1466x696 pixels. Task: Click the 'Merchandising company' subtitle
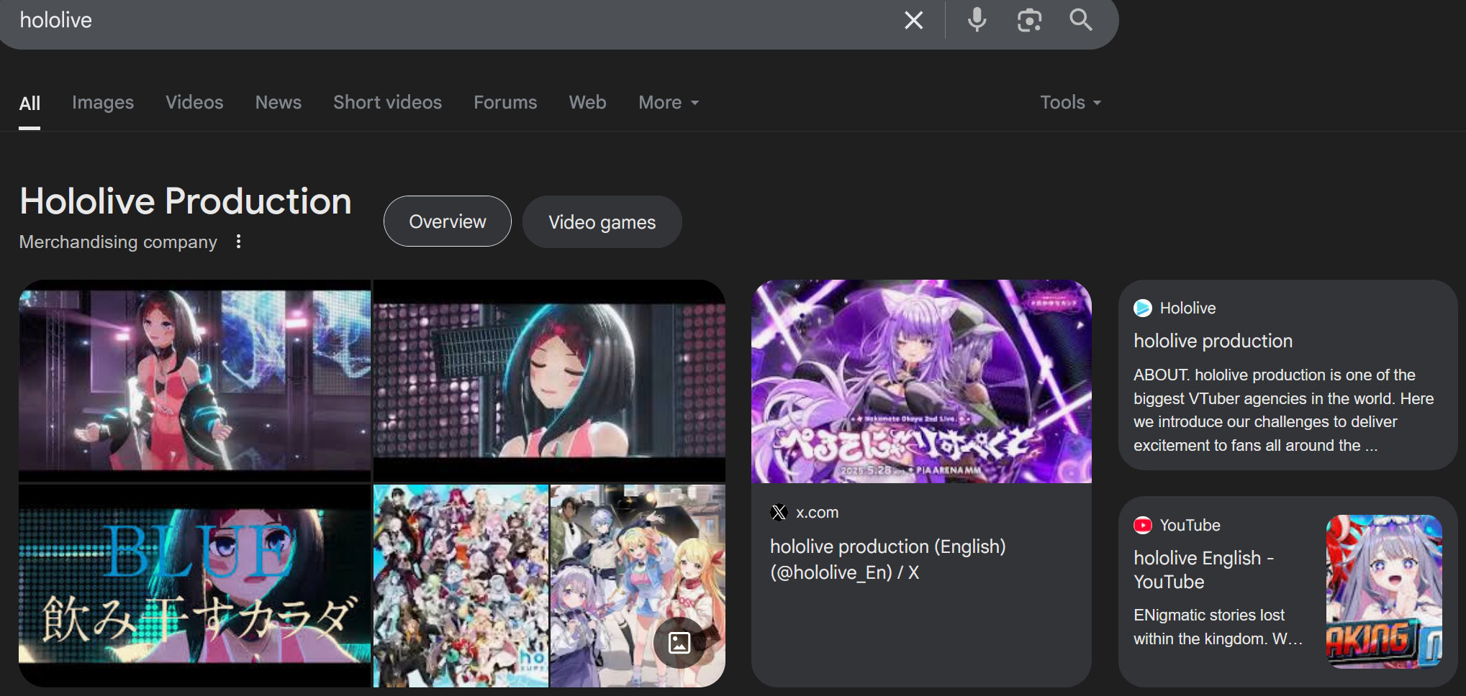118,242
